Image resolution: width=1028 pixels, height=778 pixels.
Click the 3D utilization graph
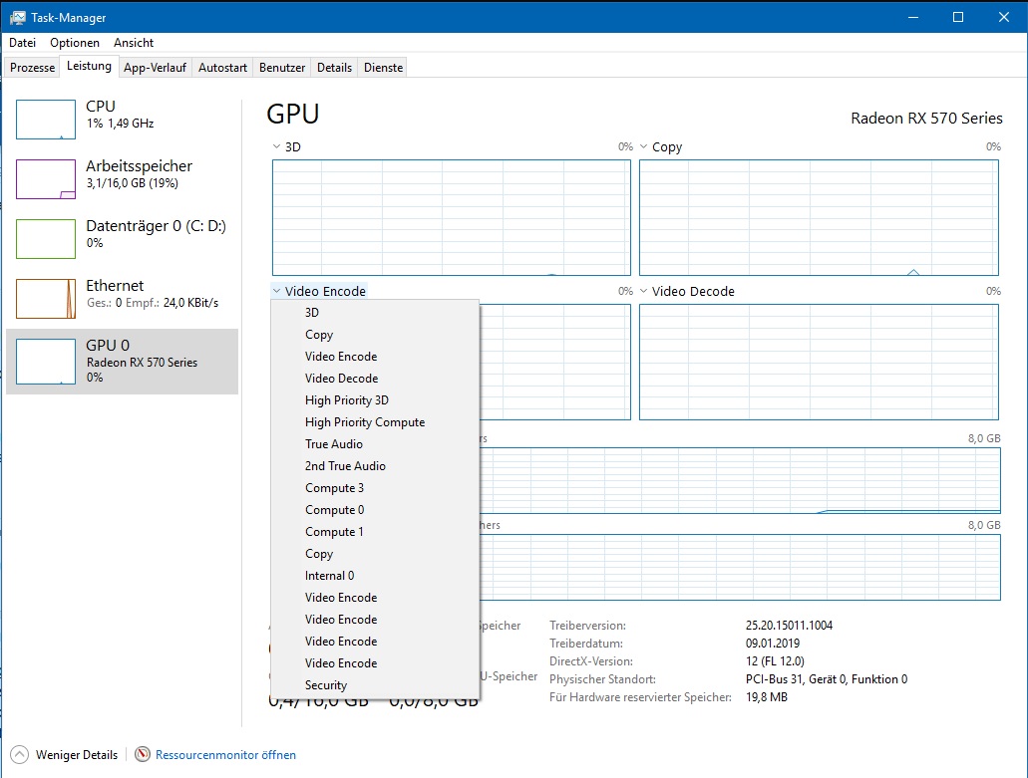tap(452, 217)
